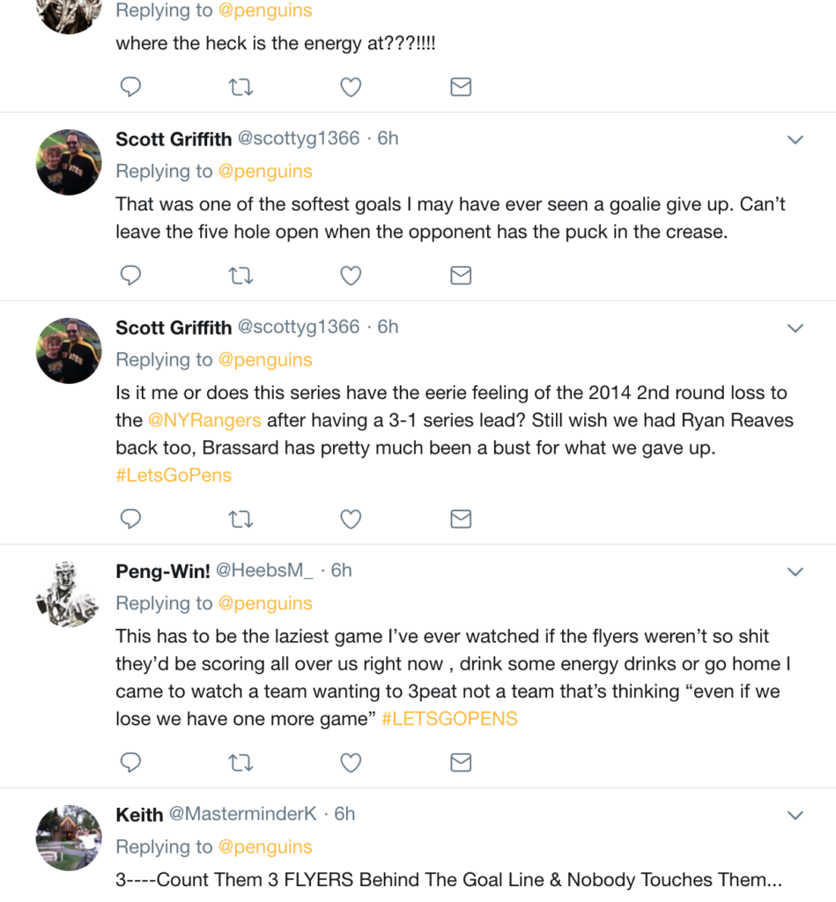The height and width of the screenshot is (902, 836).
Task: Like the 'where the heck is the energy' tweet
Action: pyautogui.click(x=351, y=86)
